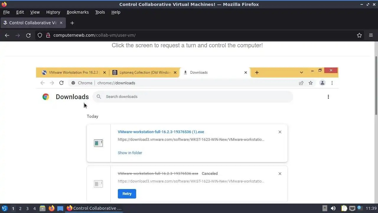The height and width of the screenshot is (213, 378).
Task: Click file icon of canceled download
Action: point(98,184)
